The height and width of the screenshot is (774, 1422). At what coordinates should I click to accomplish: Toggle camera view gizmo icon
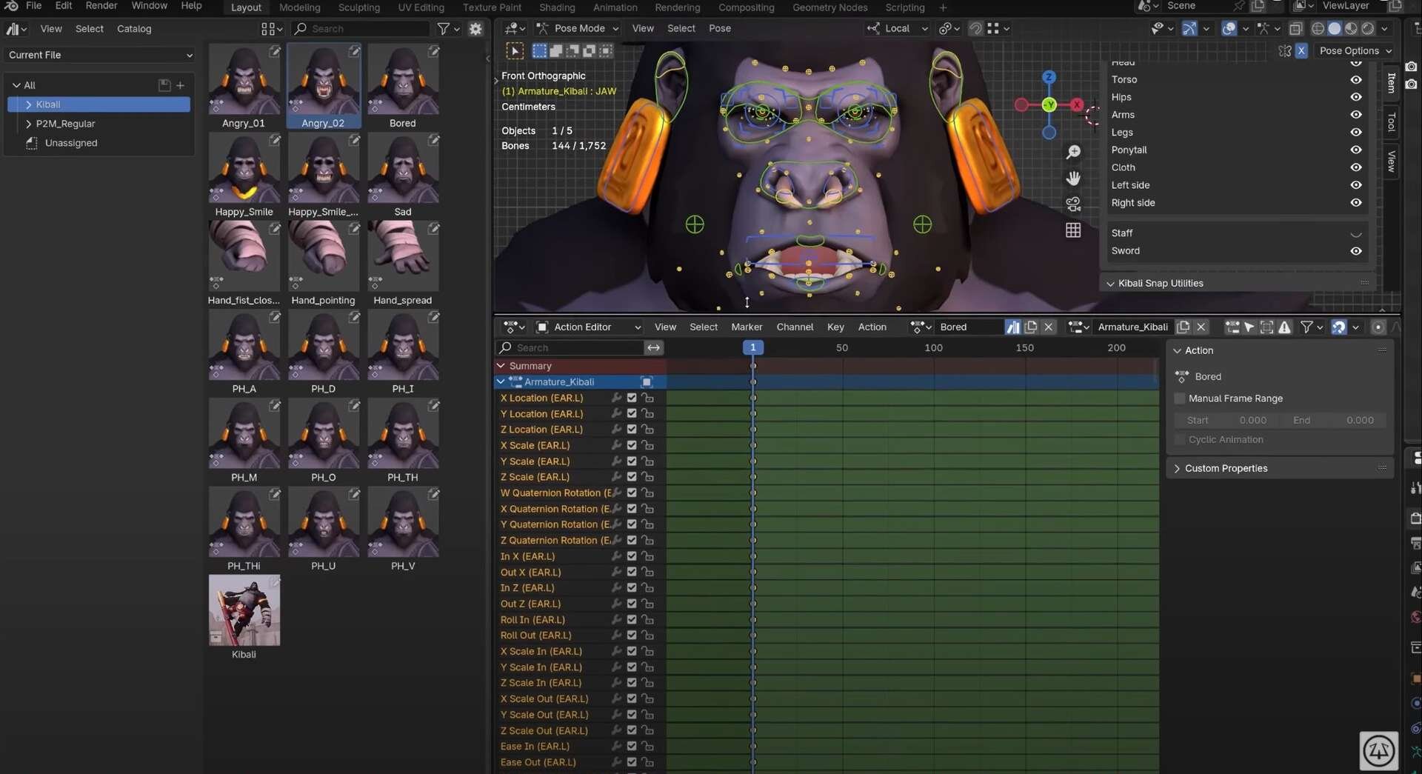(x=1073, y=204)
